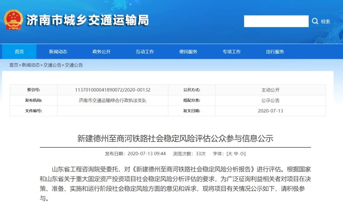
Task: Set font size to 小 (small)
Action: (x=242, y=153)
